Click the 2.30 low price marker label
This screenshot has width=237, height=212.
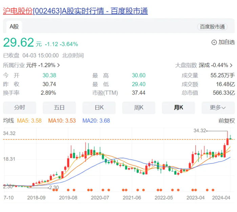pyautogui.click(x=54, y=188)
